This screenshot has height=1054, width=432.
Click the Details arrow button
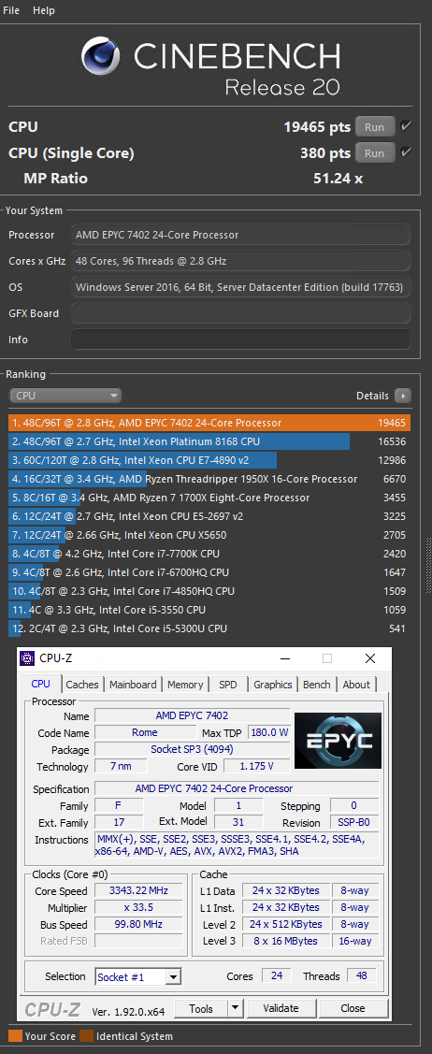tap(403, 396)
